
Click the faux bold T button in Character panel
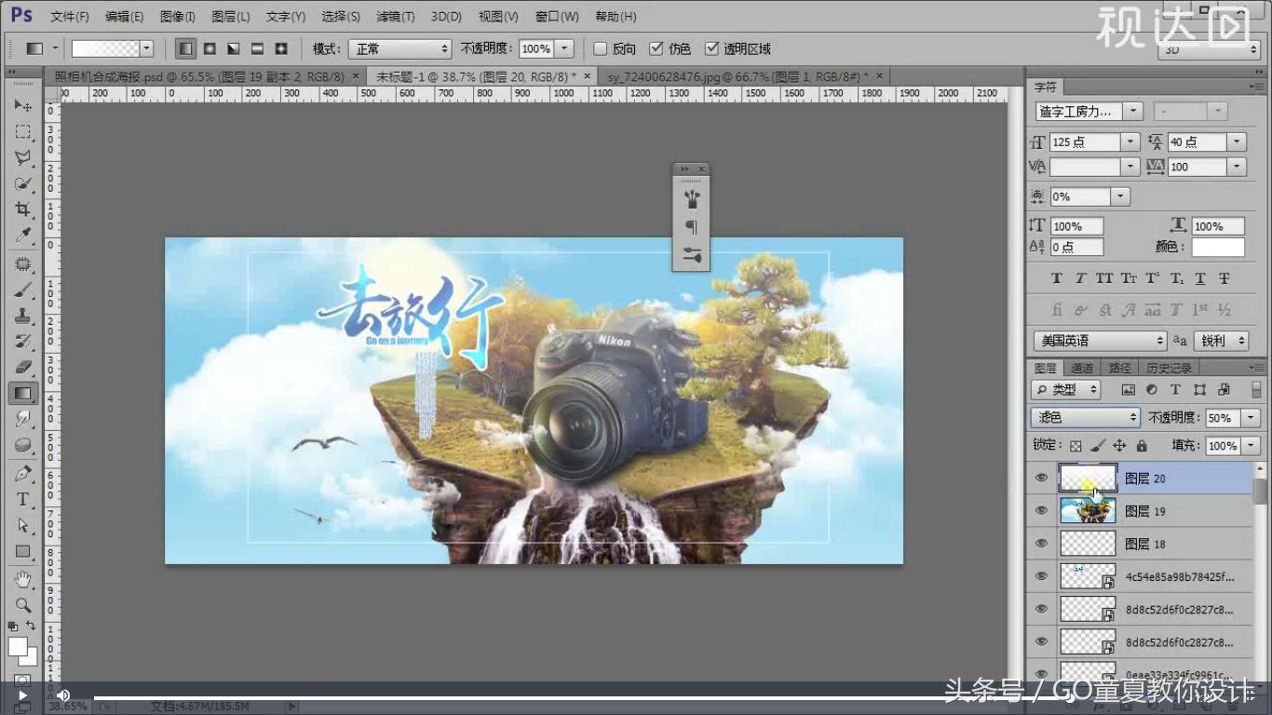[1057, 277]
